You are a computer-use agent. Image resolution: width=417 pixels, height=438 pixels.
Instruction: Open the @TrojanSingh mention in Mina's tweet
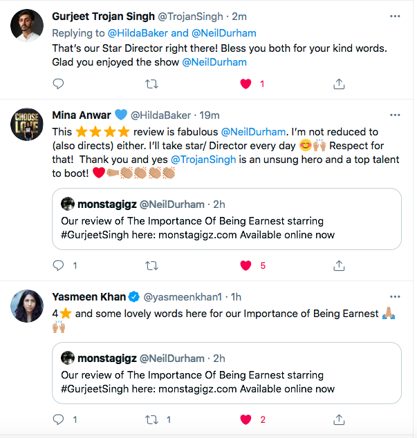pyautogui.click(x=200, y=159)
